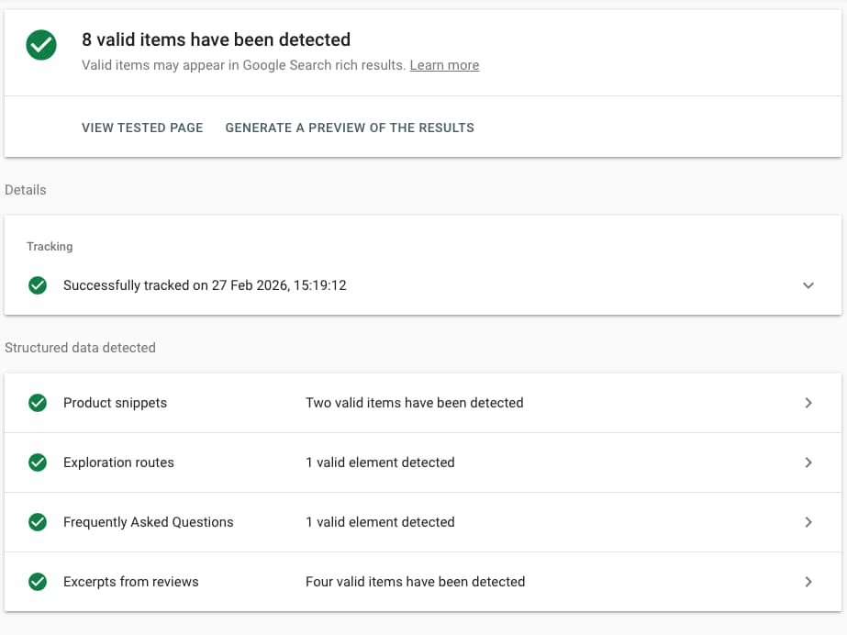Viewport: 847px width, 635px height.
Task: Click the checkmark icon beside Successfully tracked entry
Action: 38,285
